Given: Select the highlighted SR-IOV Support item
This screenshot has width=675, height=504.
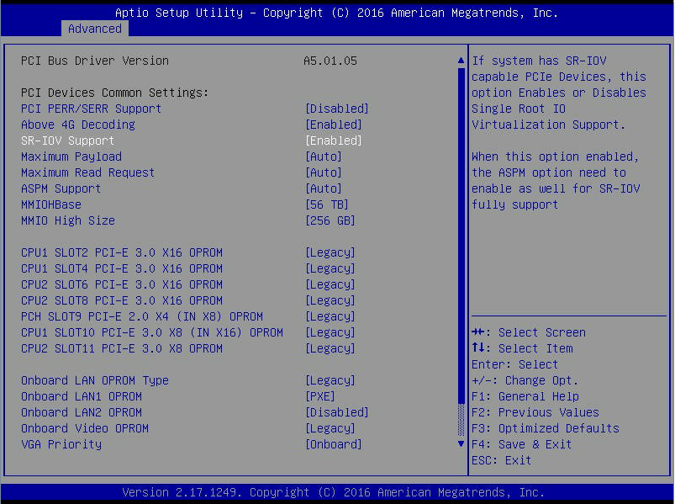Looking at the screenshot, I should (x=67, y=141).
